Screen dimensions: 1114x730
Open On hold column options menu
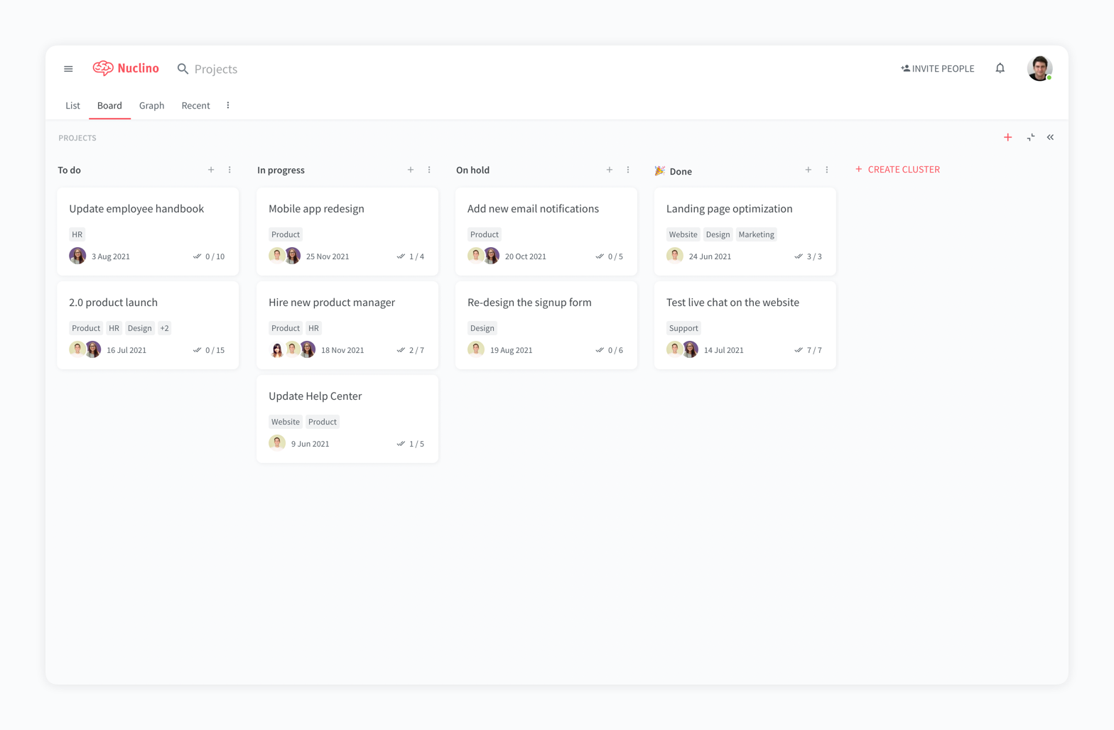[x=628, y=170]
